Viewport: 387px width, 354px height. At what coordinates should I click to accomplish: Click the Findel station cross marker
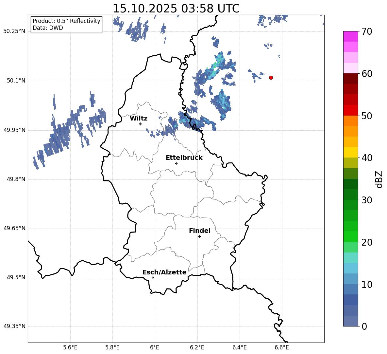pyautogui.click(x=199, y=236)
